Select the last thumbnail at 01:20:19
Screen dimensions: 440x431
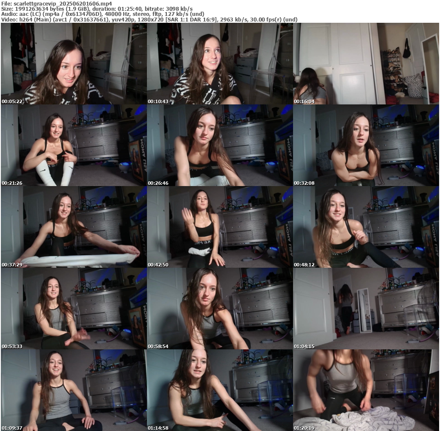[366, 390]
